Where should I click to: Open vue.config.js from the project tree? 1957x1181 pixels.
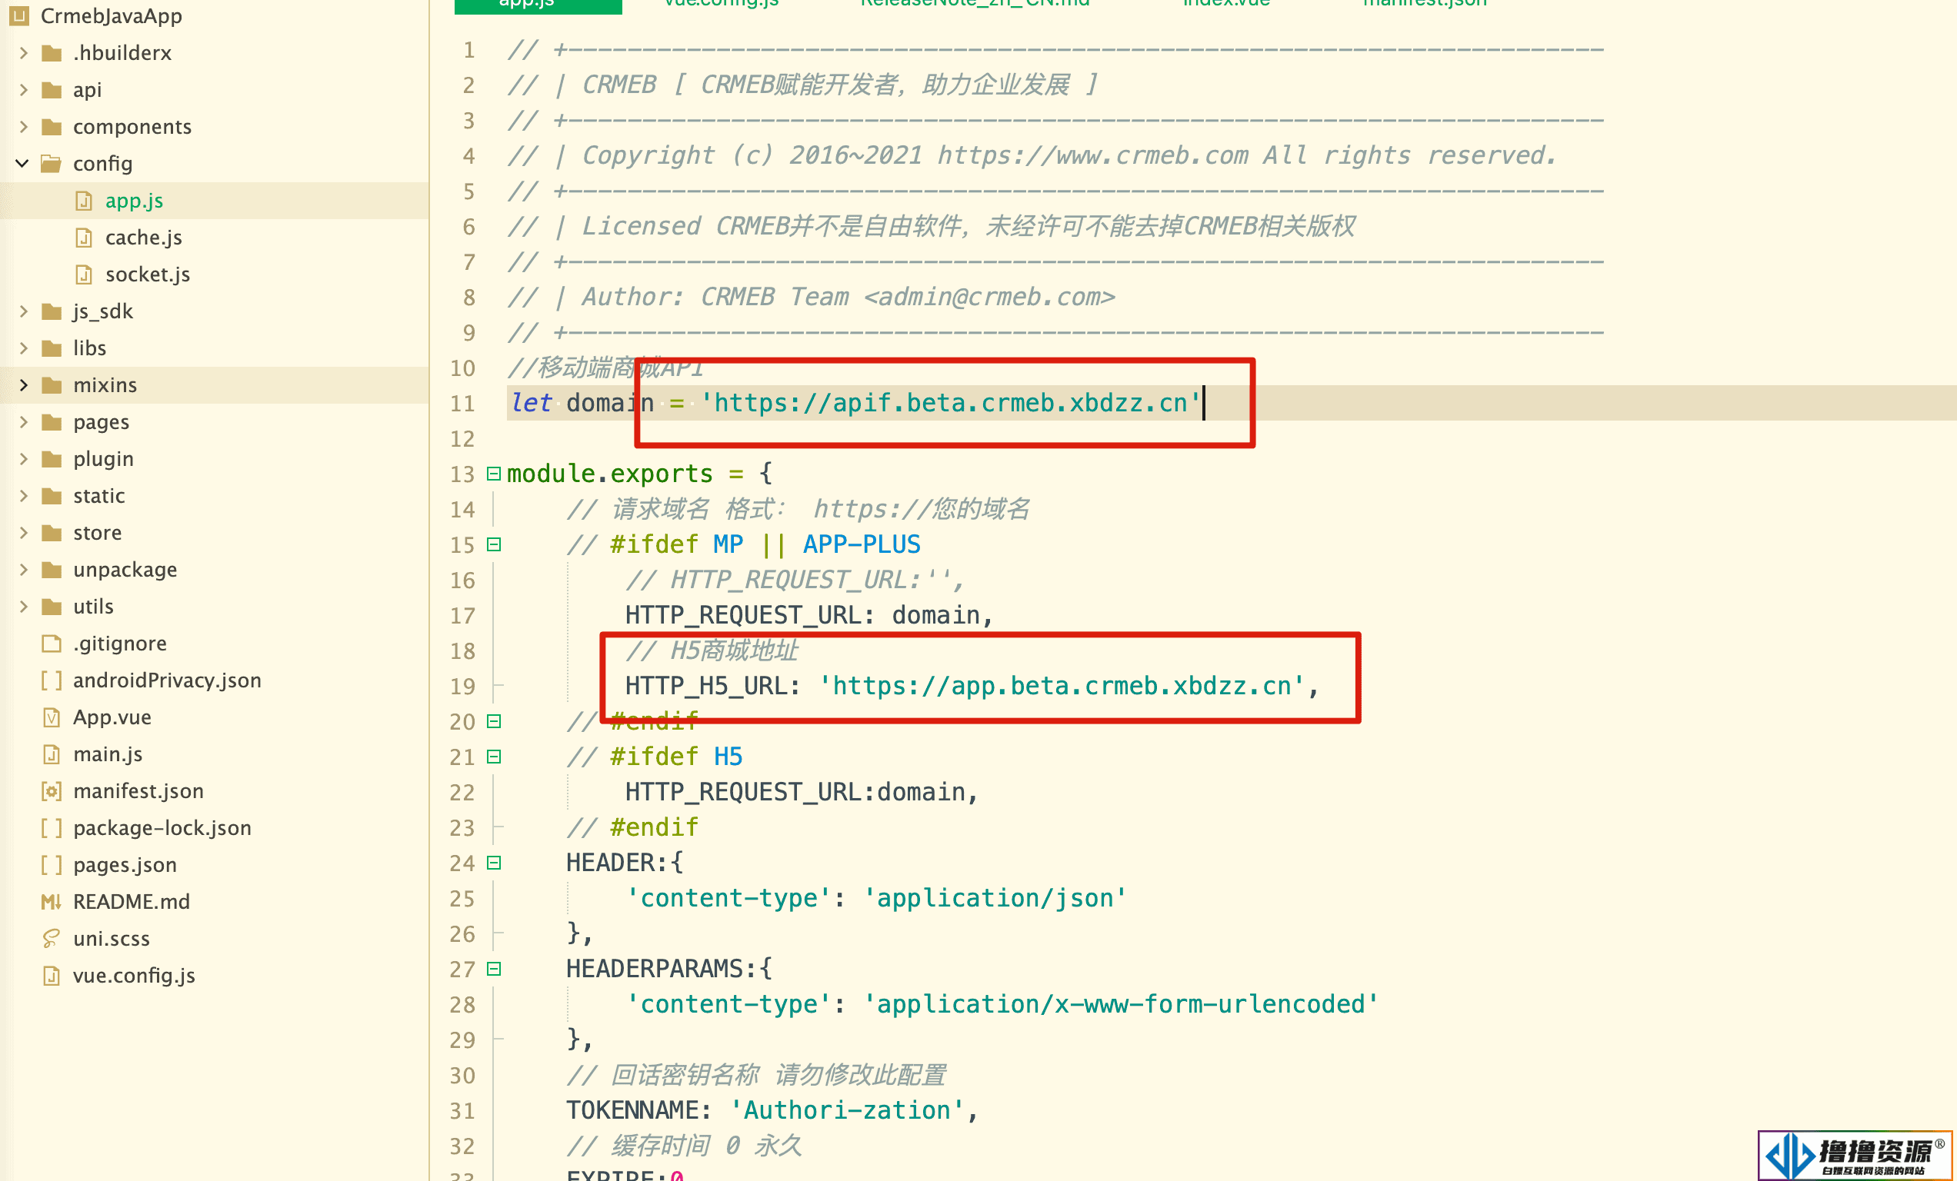coord(134,976)
